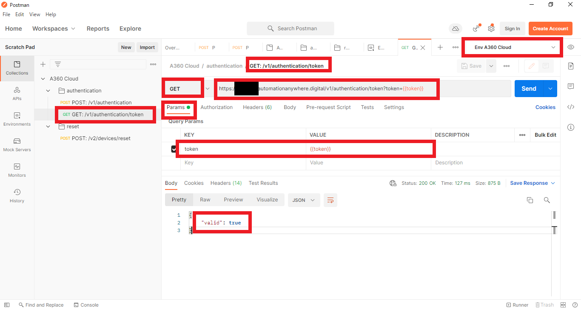Copy the response body with copy icon
This screenshot has height=310, width=581.
530,200
